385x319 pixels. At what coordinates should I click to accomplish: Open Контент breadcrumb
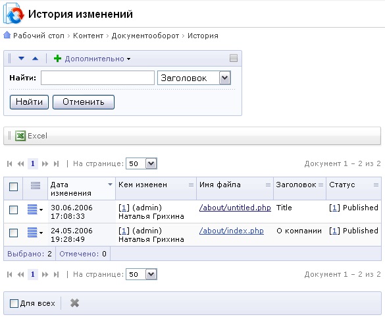click(88, 36)
